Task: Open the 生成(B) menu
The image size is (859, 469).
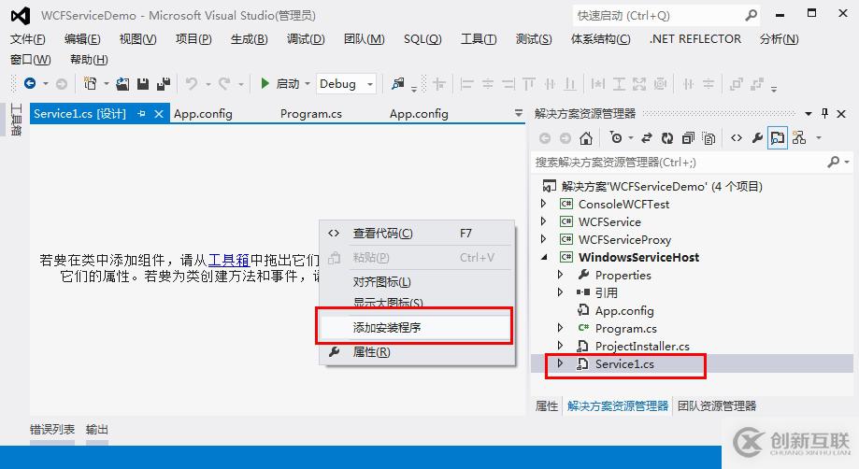Action: (250, 39)
